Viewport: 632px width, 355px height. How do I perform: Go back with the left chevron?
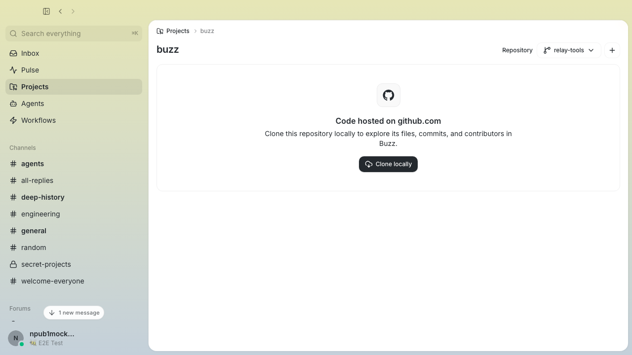click(x=60, y=11)
